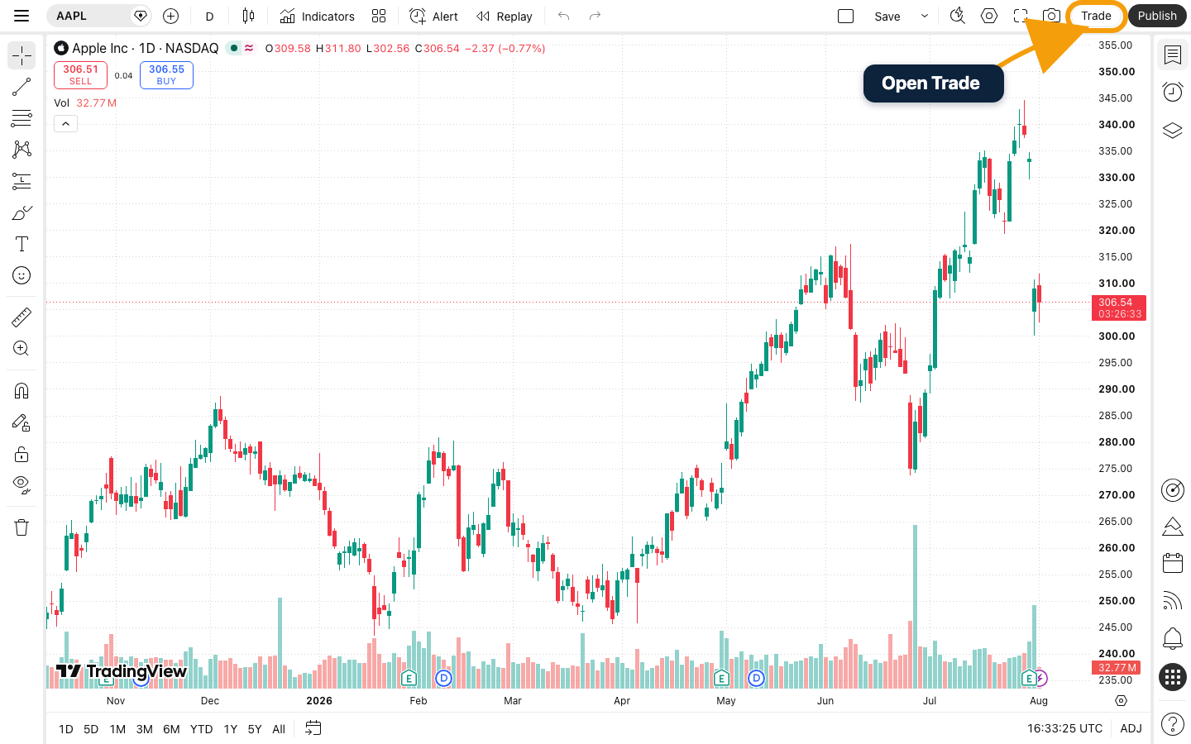The image size is (1191, 744).
Task: Save the chart layout
Action: pos(887,16)
